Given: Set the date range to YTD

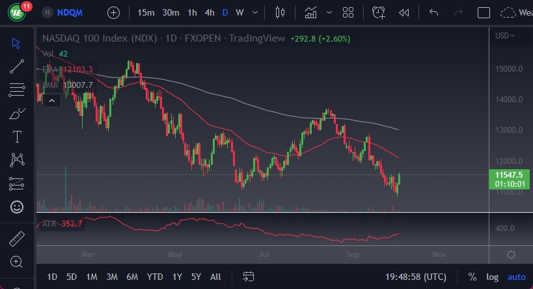Looking at the screenshot, I should coord(155,277).
